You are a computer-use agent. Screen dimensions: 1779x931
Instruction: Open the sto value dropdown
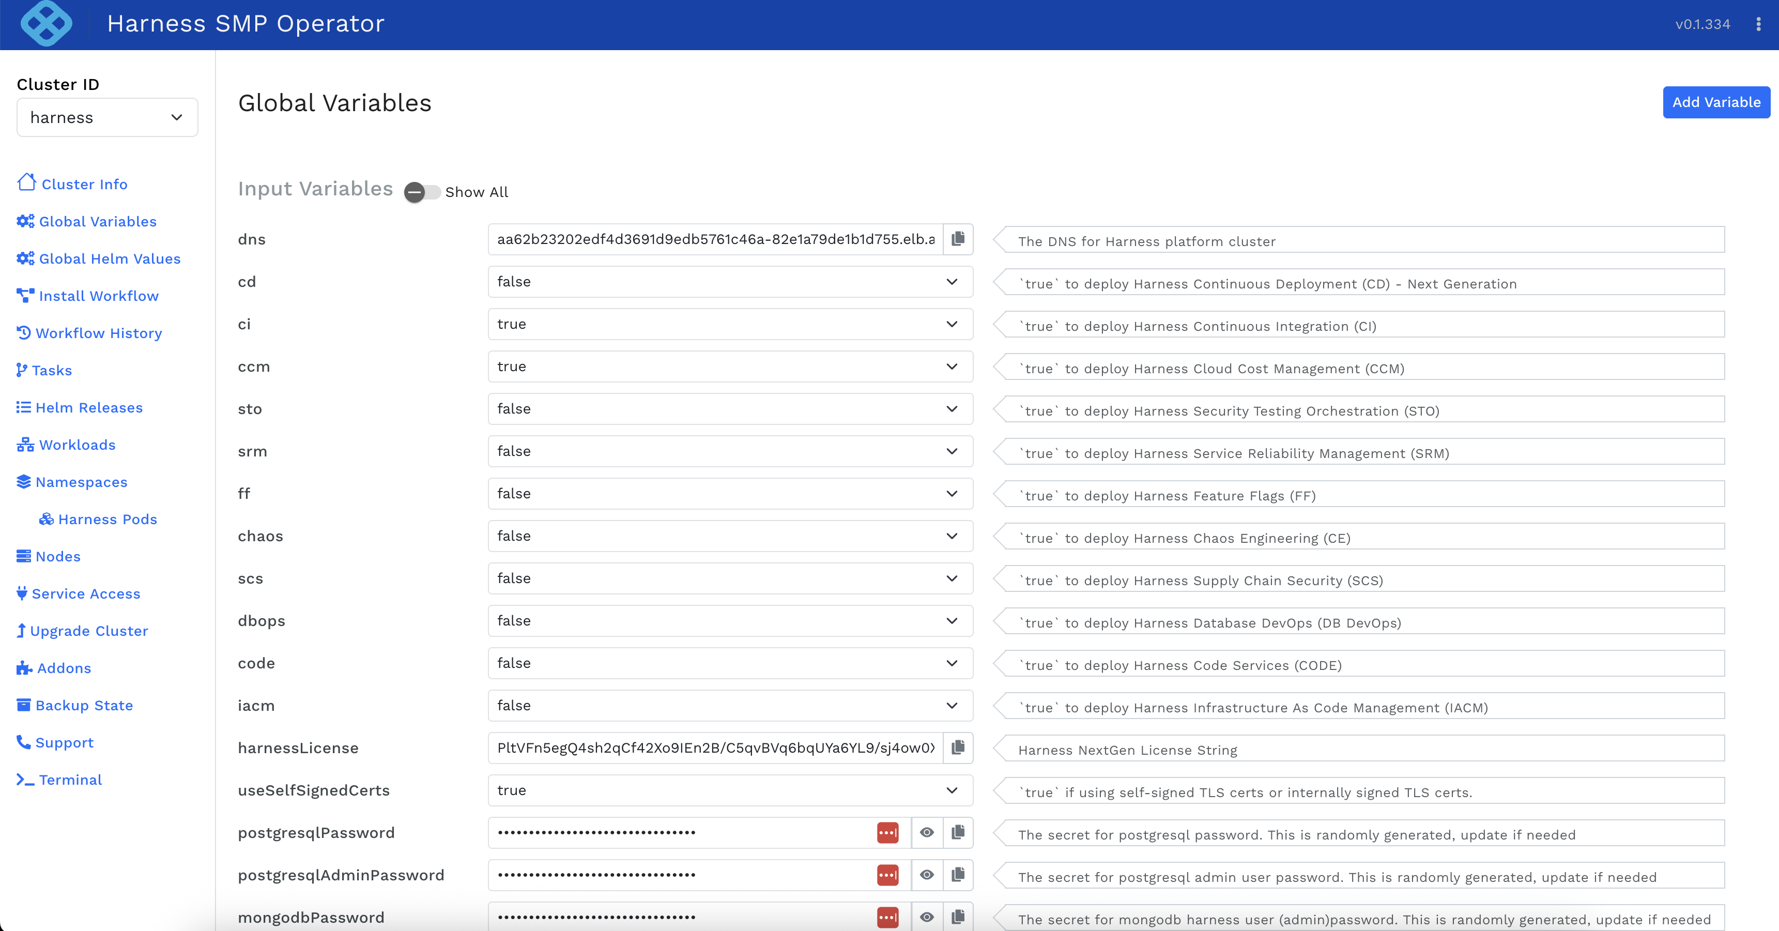(730, 409)
